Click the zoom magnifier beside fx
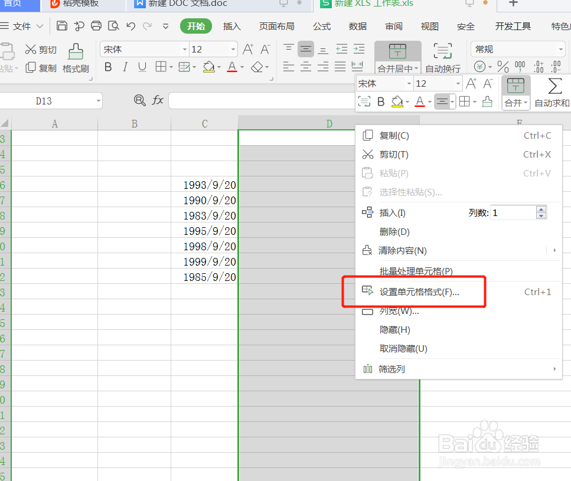Screen dimensions: 571x481 [139, 100]
